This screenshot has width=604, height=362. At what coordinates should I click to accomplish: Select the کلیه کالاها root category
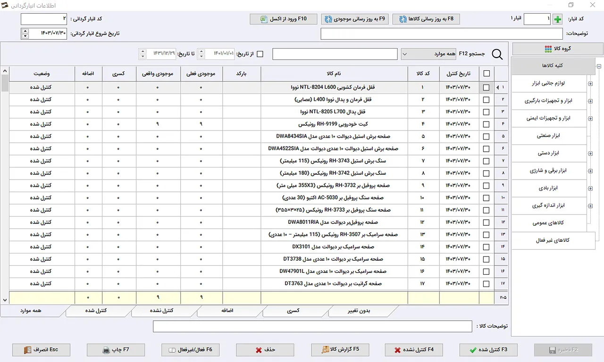[554, 66]
